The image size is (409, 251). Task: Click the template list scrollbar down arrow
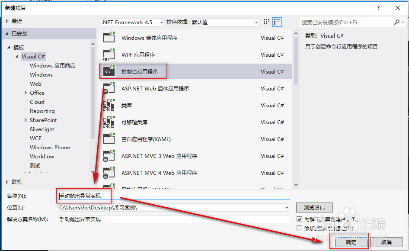pyautogui.click(x=296, y=185)
